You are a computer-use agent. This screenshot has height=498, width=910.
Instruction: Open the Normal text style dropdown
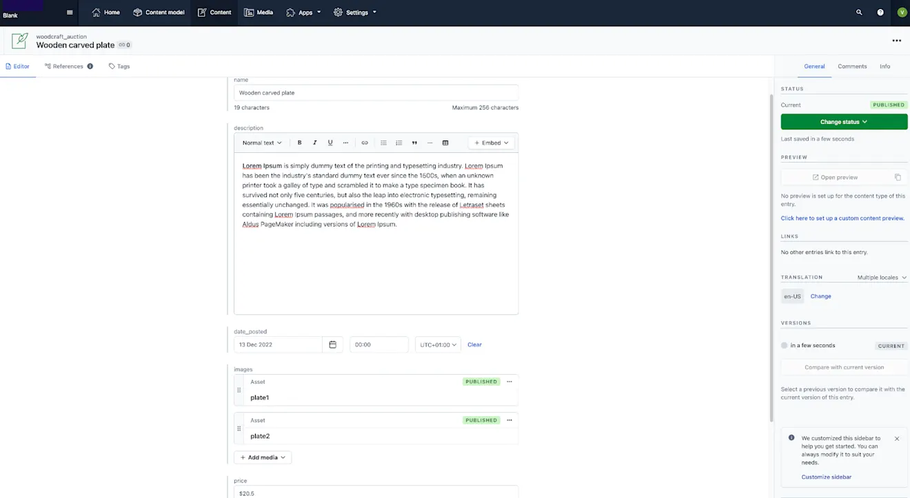coord(262,143)
